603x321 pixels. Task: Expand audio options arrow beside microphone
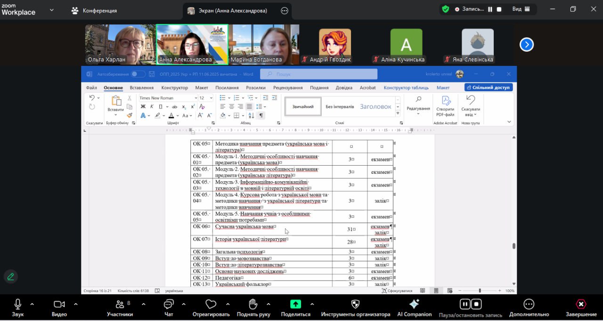tap(32, 304)
